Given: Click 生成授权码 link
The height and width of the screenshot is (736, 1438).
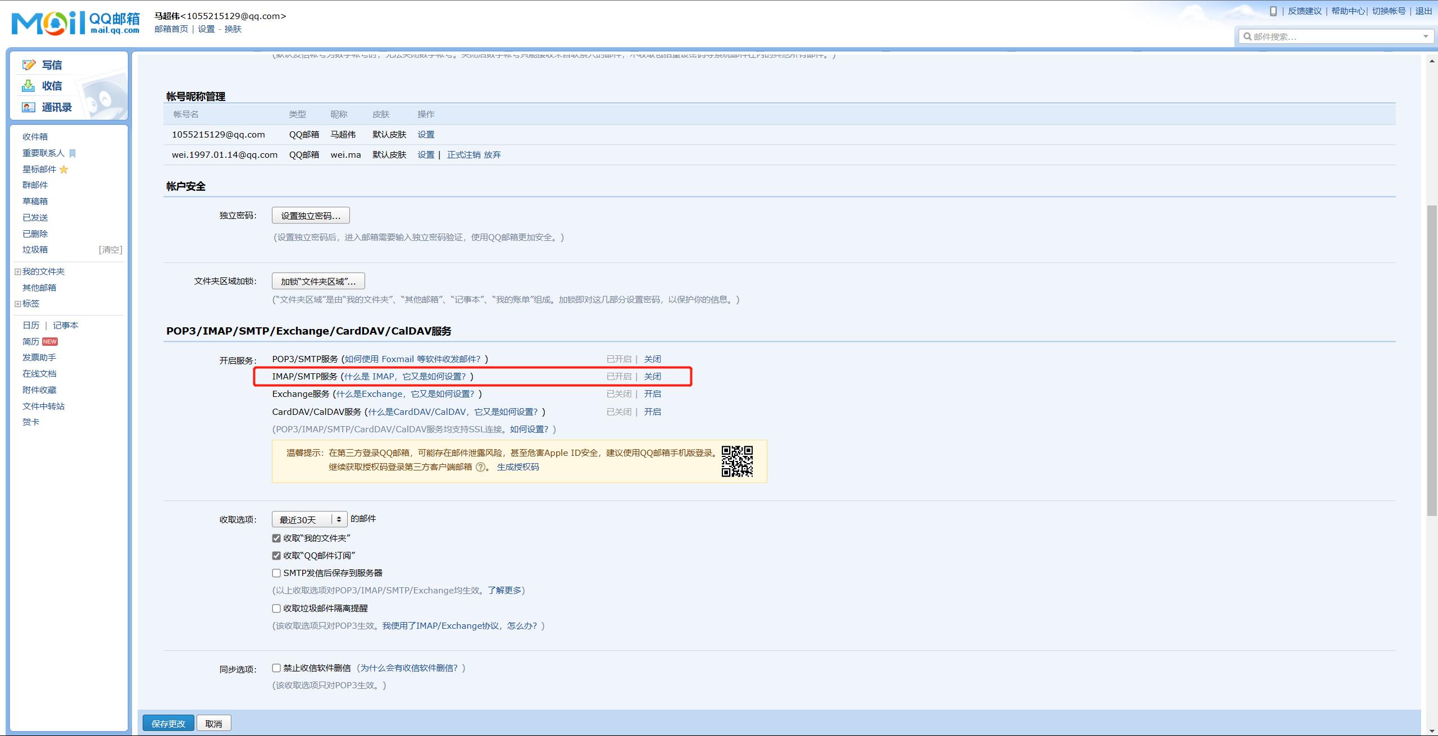Looking at the screenshot, I should 517,467.
